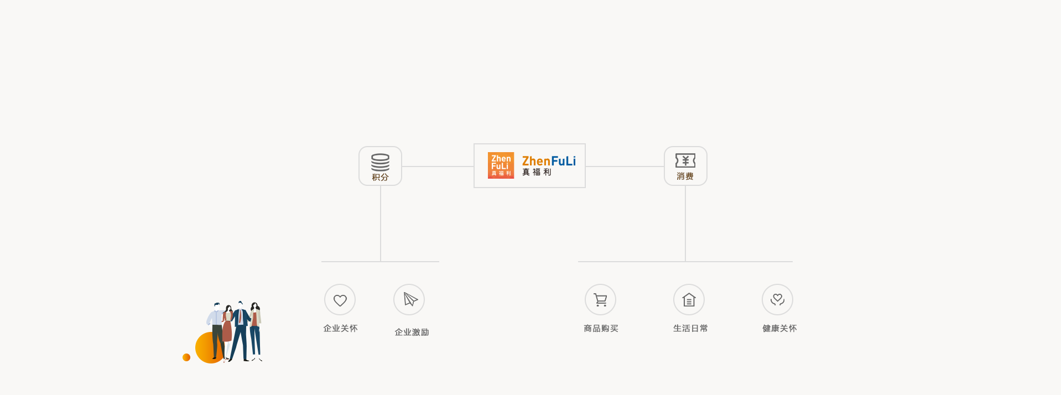Select the paper plane icon above 企业激励
Screen dimensions: 1061x395
(x=409, y=299)
